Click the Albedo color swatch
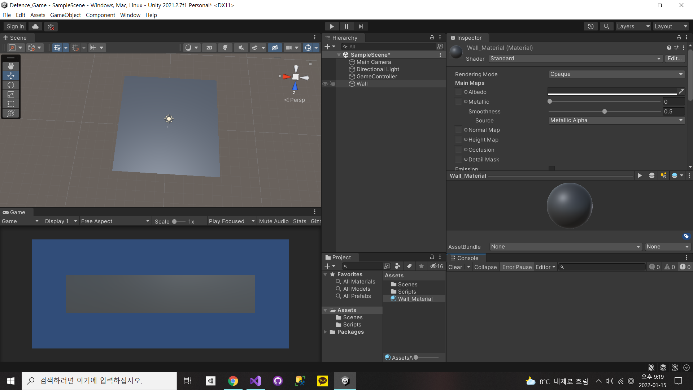This screenshot has width=693, height=390. [x=612, y=92]
